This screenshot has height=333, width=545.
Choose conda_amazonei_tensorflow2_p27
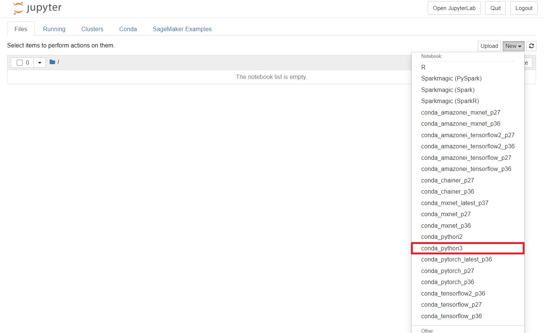tap(468, 135)
